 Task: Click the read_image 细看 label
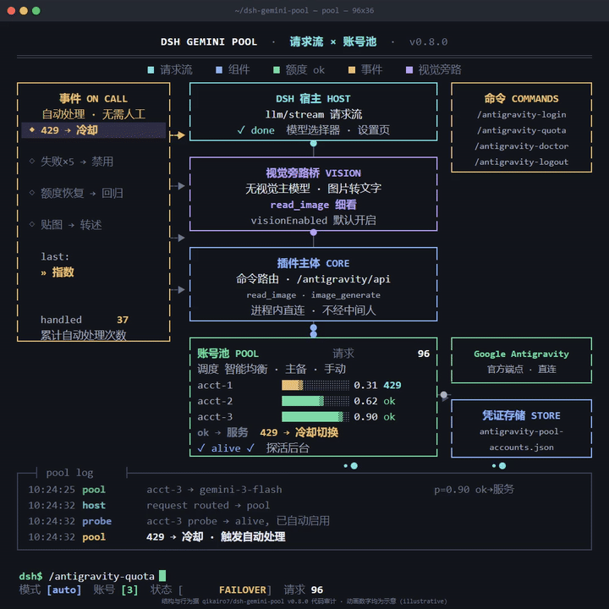click(x=313, y=205)
